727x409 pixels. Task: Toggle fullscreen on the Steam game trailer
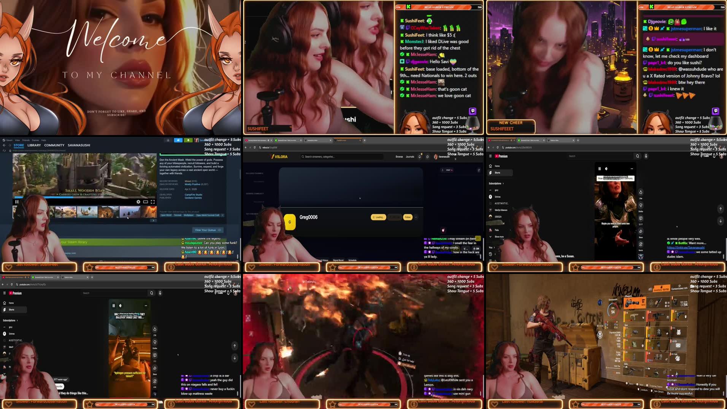152,202
